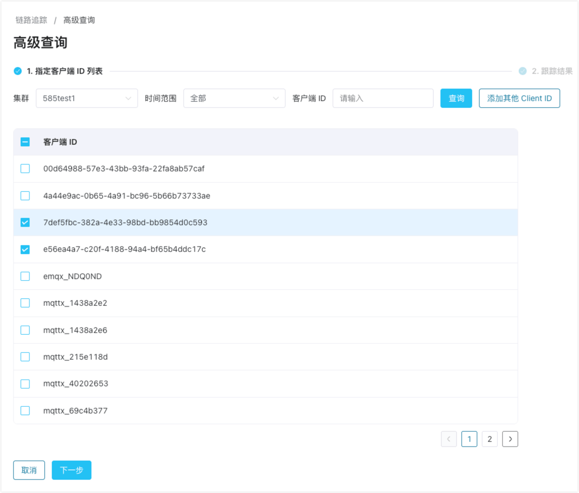Click the step 2 tracking results icon
579x493 pixels.
coord(522,71)
